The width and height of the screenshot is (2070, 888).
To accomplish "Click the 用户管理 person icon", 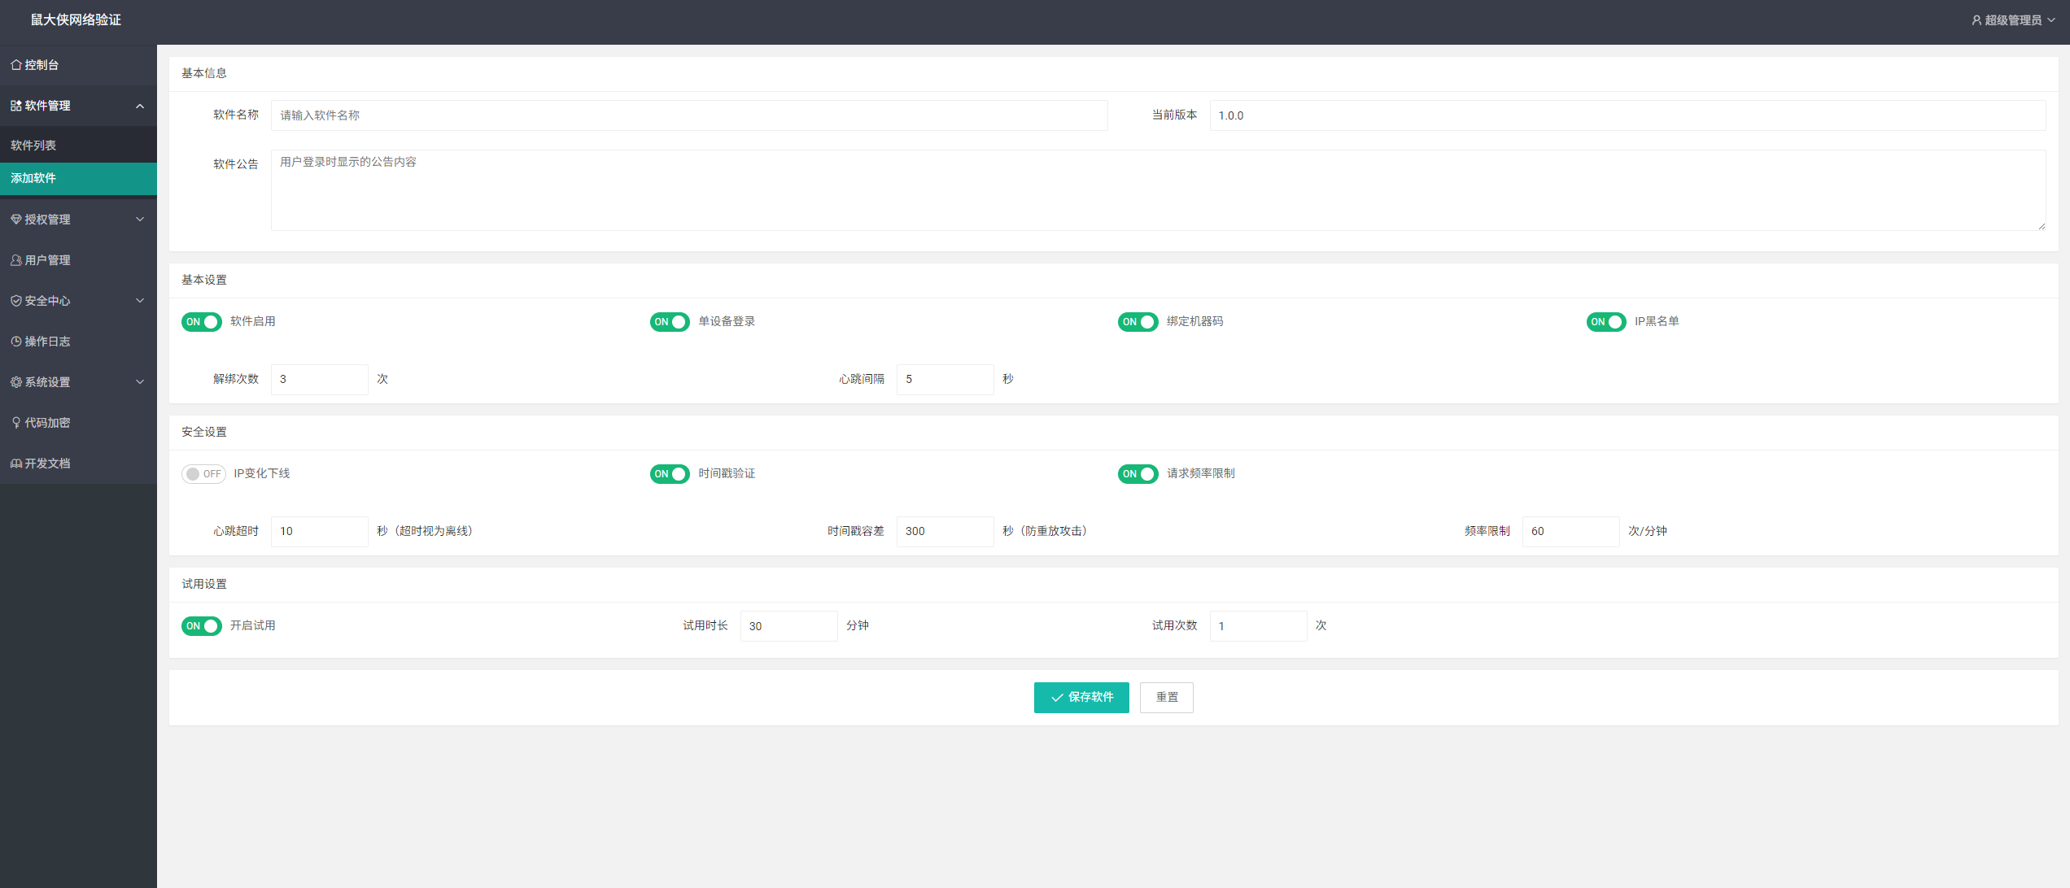I will pos(15,260).
